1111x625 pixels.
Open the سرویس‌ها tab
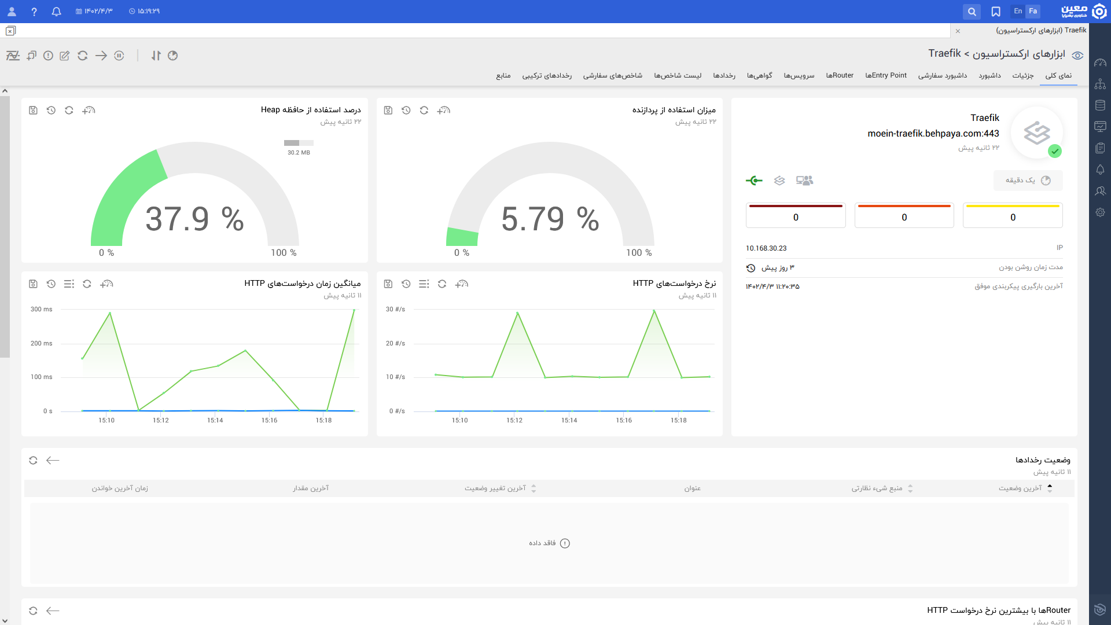(x=799, y=75)
